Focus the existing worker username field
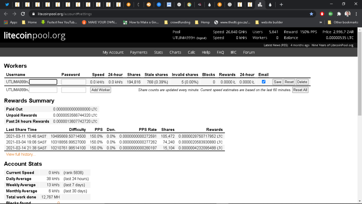362x204 pixels. [x=43, y=82]
